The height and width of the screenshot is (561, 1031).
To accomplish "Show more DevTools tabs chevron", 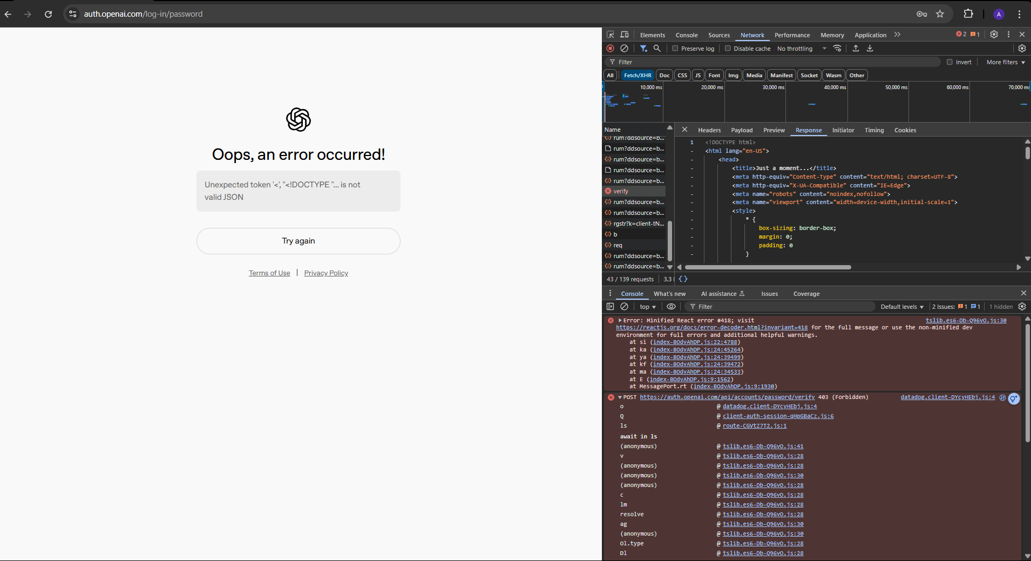I will click(x=897, y=35).
